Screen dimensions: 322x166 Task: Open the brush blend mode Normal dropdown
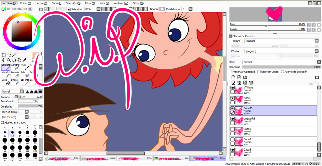[x=22, y=91]
